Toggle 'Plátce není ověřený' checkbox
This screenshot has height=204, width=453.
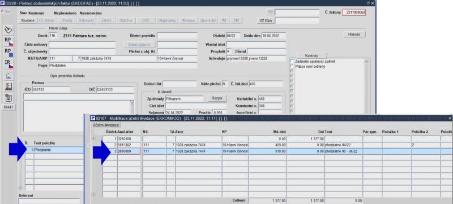[292, 67]
